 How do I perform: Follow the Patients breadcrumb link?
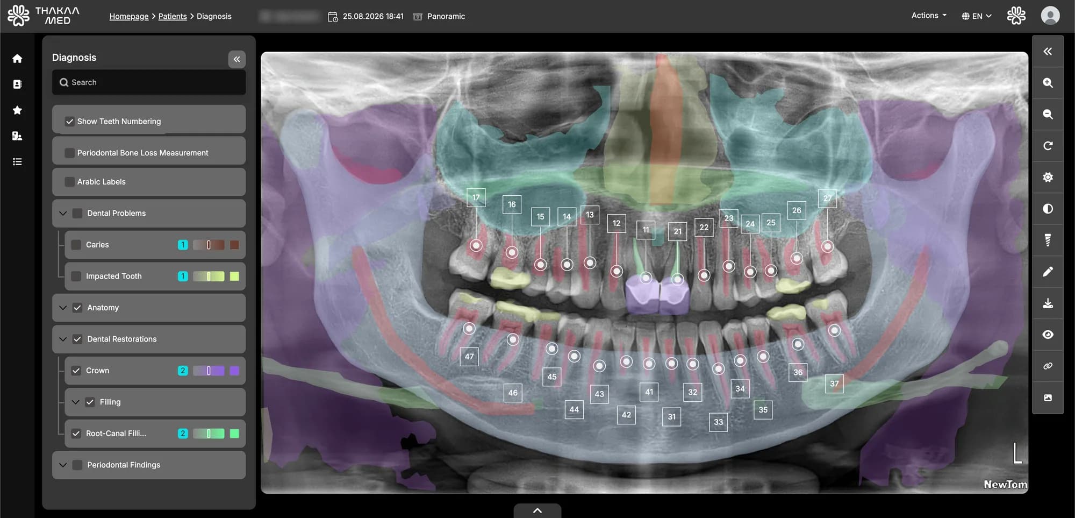click(x=173, y=16)
